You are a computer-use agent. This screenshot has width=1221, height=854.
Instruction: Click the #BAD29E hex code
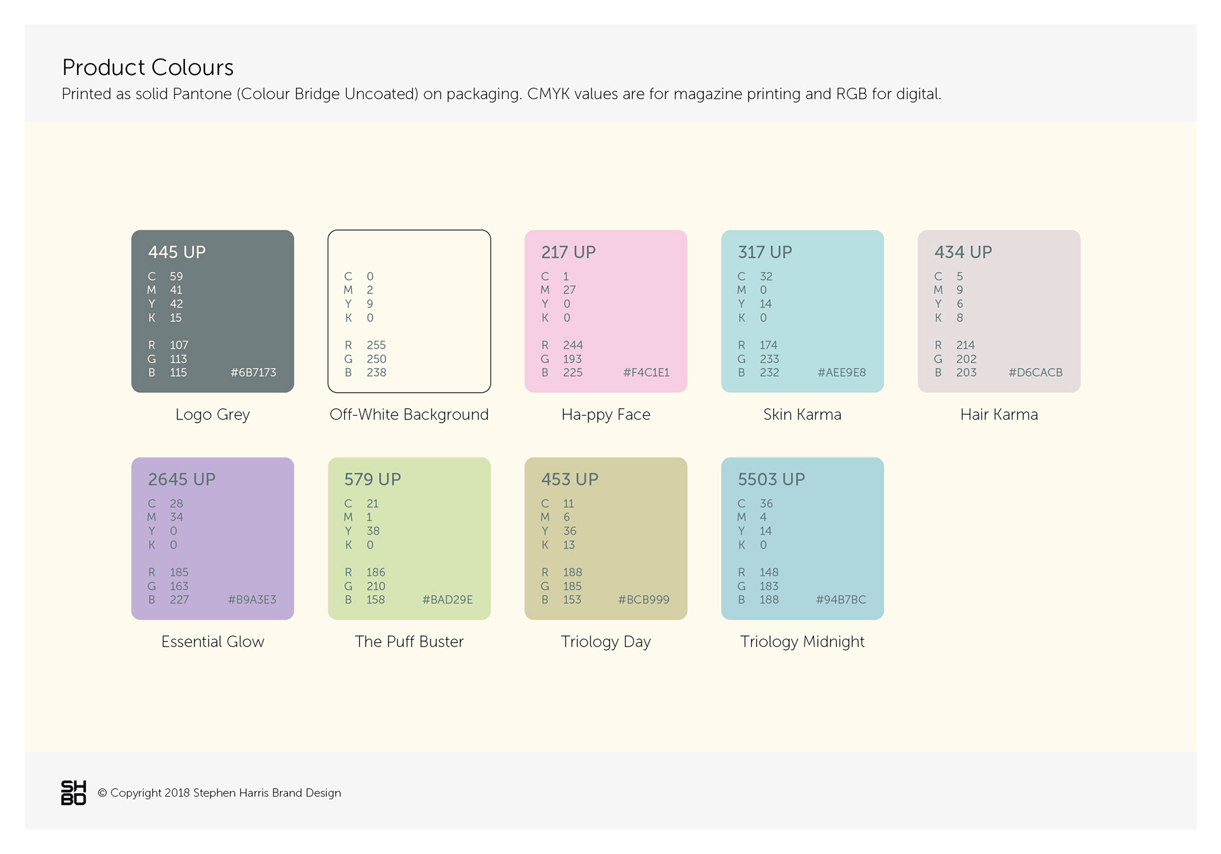[447, 599]
